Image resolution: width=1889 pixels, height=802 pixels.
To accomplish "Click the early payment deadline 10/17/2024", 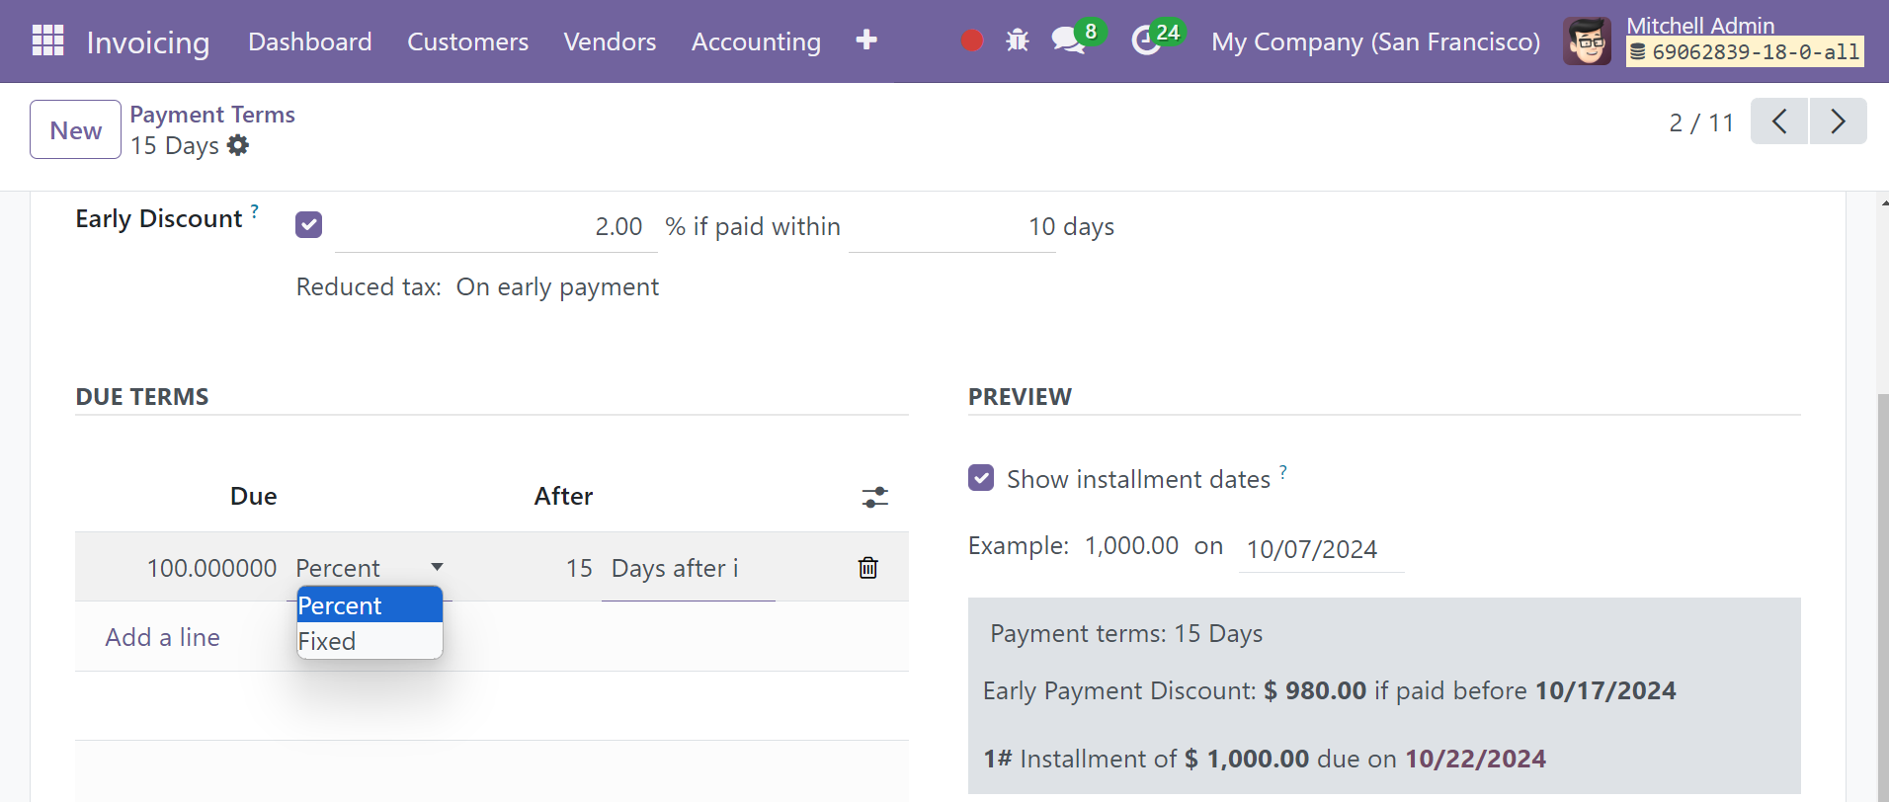I will [1605, 690].
